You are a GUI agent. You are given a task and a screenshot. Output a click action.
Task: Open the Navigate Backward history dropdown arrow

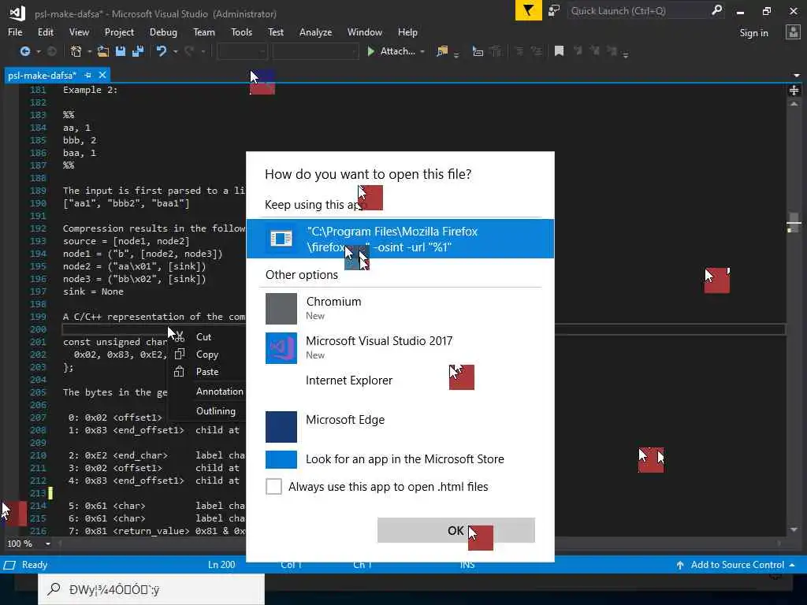pyautogui.click(x=38, y=51)
